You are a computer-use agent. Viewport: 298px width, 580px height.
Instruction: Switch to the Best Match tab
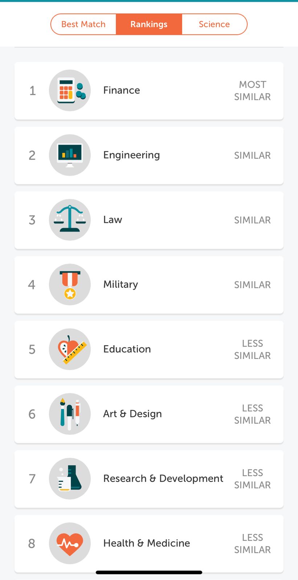(x=83, y=24)
